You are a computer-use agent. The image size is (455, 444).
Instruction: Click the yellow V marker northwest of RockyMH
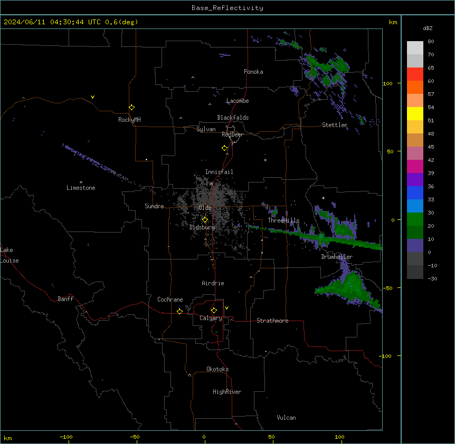coord(92,97)
